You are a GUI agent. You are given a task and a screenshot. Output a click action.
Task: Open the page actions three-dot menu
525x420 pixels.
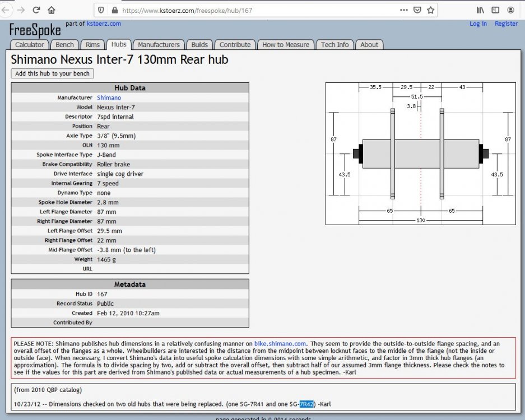(x=404, y=10)
